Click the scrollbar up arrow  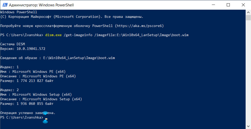[248, 12]
